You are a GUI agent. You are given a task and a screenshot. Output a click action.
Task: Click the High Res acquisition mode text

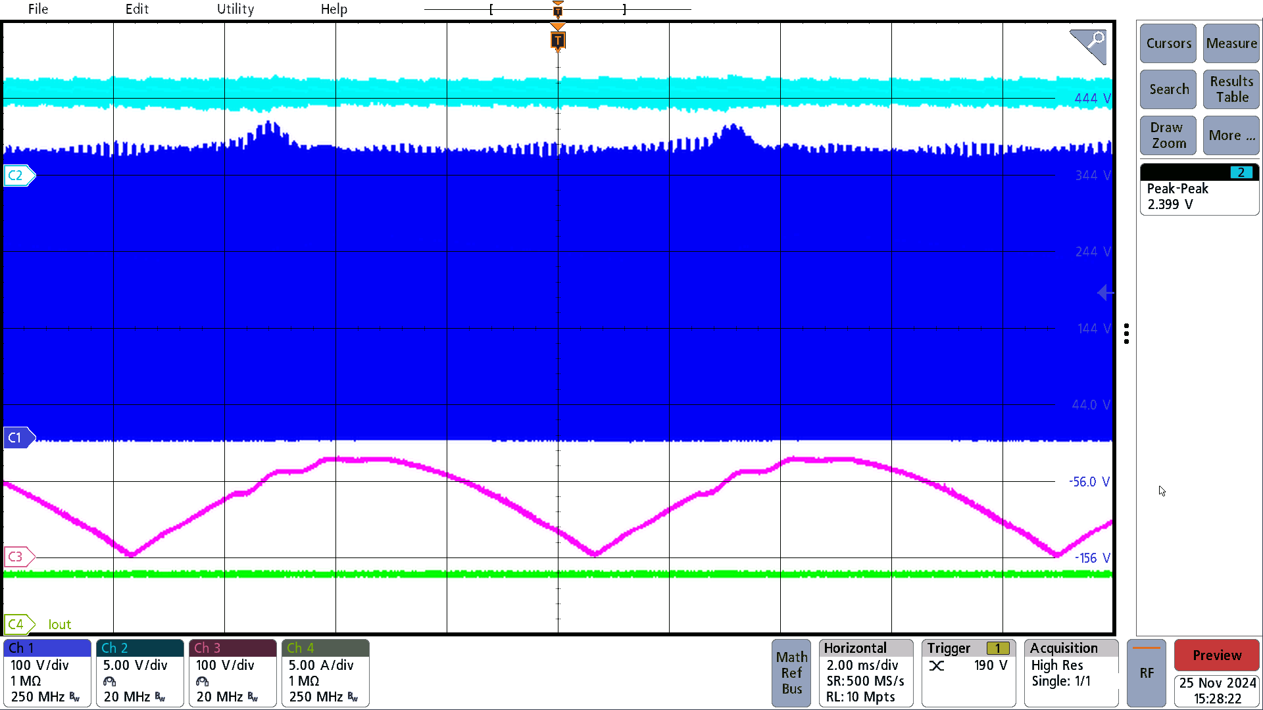[1057, 665]
